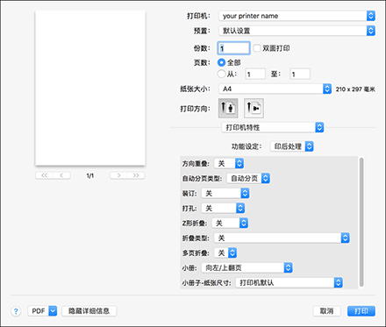Enable the 双面打印 checkbox
Viewport: 386px width, 327px height.
pyautogui.click(x=257, y=48)
